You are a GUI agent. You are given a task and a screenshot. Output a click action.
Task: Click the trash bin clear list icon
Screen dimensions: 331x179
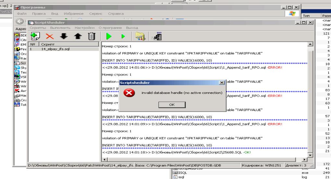[92, 36]
